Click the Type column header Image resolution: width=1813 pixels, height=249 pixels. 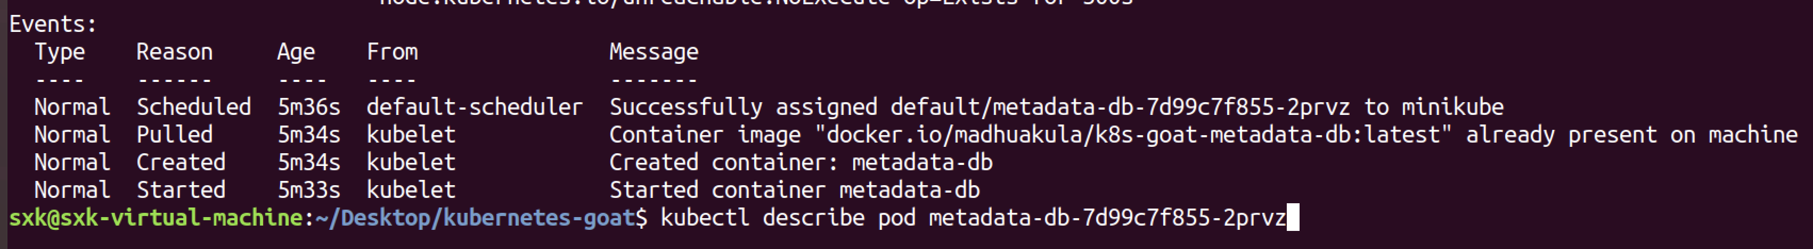click(60, 52)
